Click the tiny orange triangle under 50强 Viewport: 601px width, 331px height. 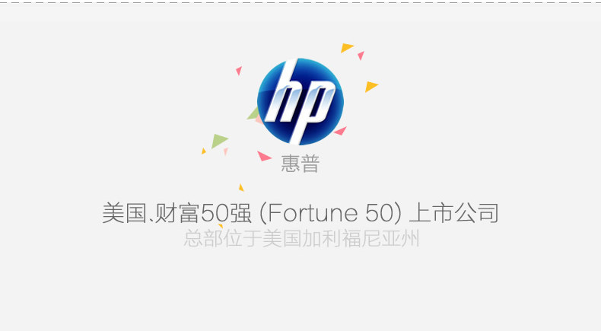click(221, 225)
